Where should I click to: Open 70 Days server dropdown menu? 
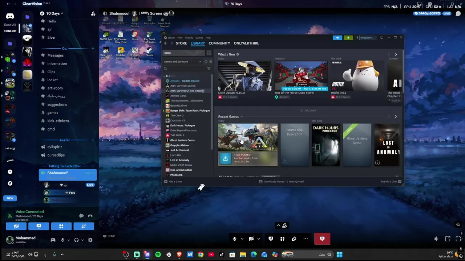(x=54, y=13)
